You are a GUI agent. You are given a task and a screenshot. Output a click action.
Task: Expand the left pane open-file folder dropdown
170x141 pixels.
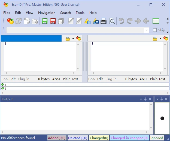73,39
